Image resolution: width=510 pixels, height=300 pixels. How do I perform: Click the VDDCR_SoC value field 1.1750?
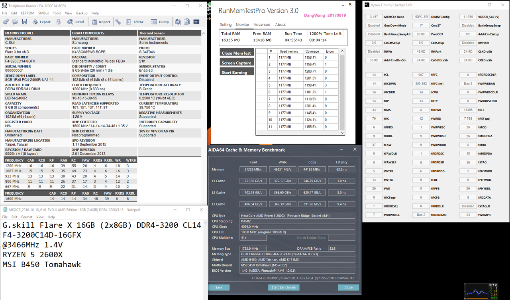pos(468,17)
